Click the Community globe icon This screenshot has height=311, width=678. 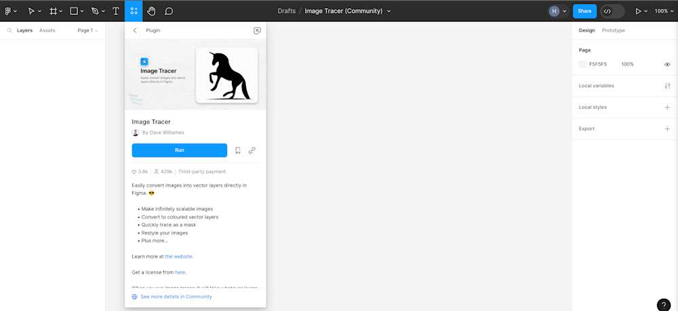134,297
